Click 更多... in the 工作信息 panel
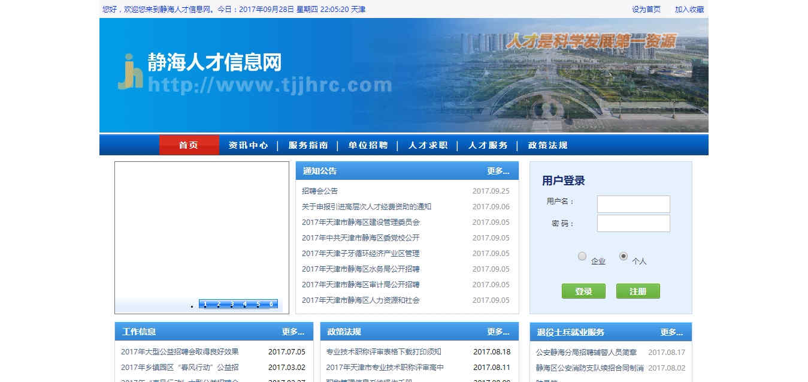The width and height of the screenshot is (808, 382). click(x=293, y=331)
